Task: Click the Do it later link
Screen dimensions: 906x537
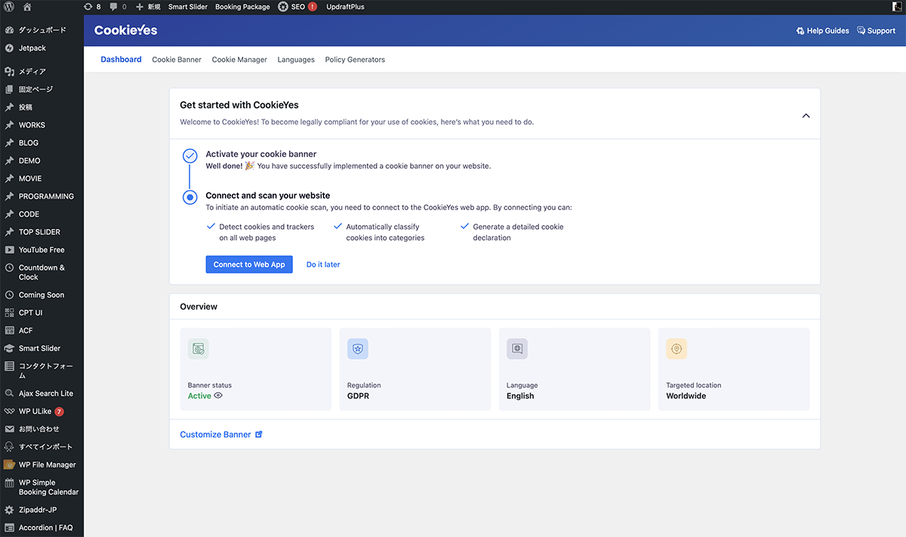Action: 323,264
